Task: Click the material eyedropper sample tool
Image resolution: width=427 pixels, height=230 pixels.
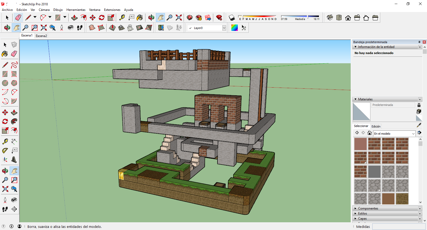Action: click(419, 125)
